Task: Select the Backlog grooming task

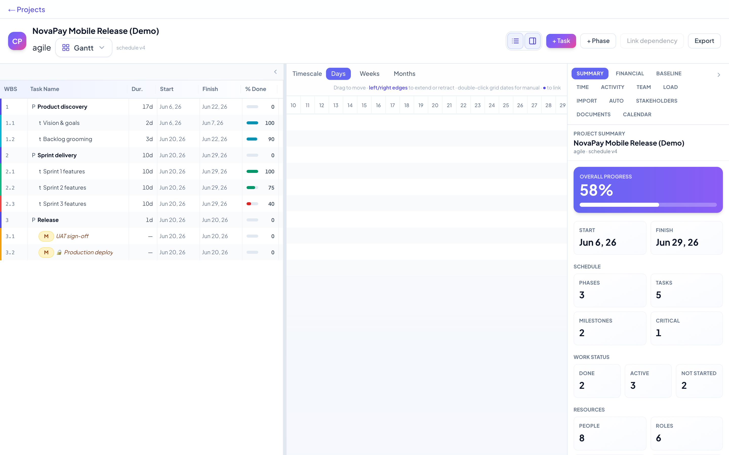Action: tap(141, 139)
